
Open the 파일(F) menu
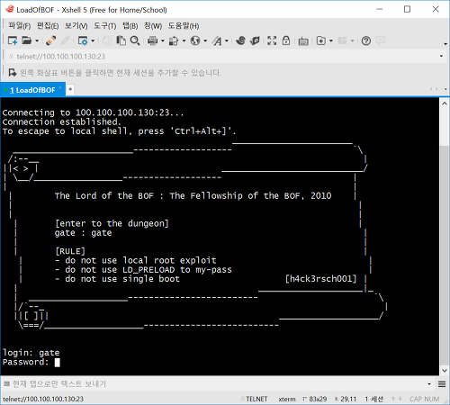tap(20, 26)
